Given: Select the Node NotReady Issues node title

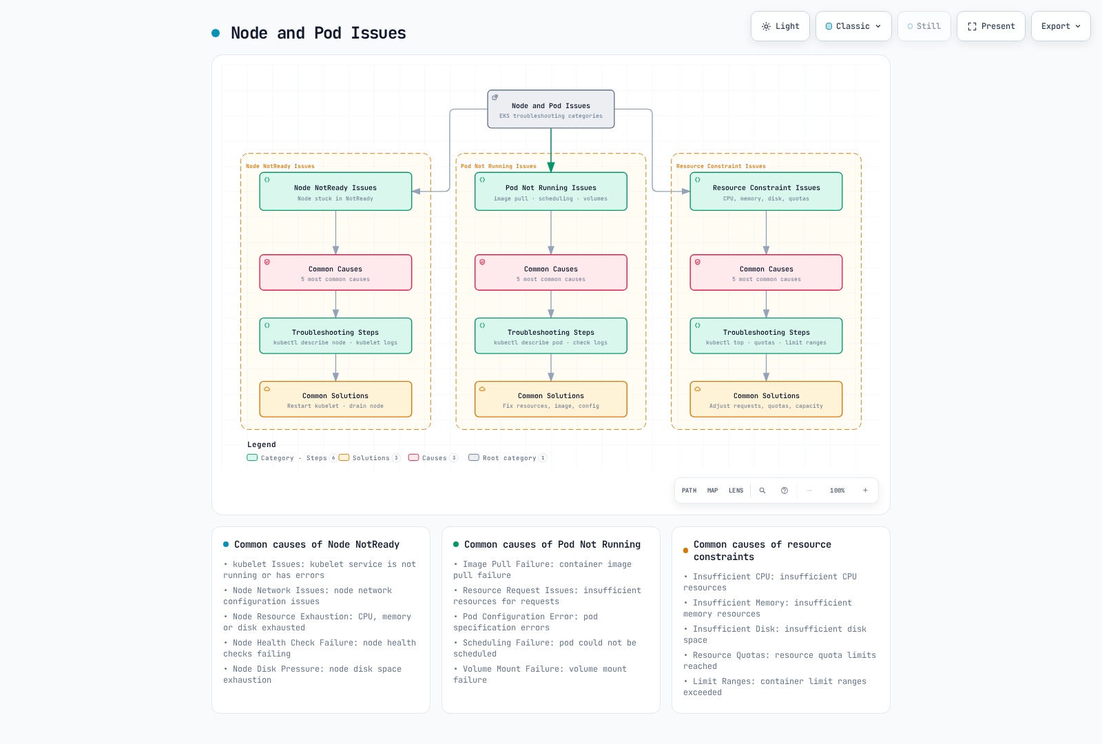Looking at the screenshot, I should pos(335,188).
